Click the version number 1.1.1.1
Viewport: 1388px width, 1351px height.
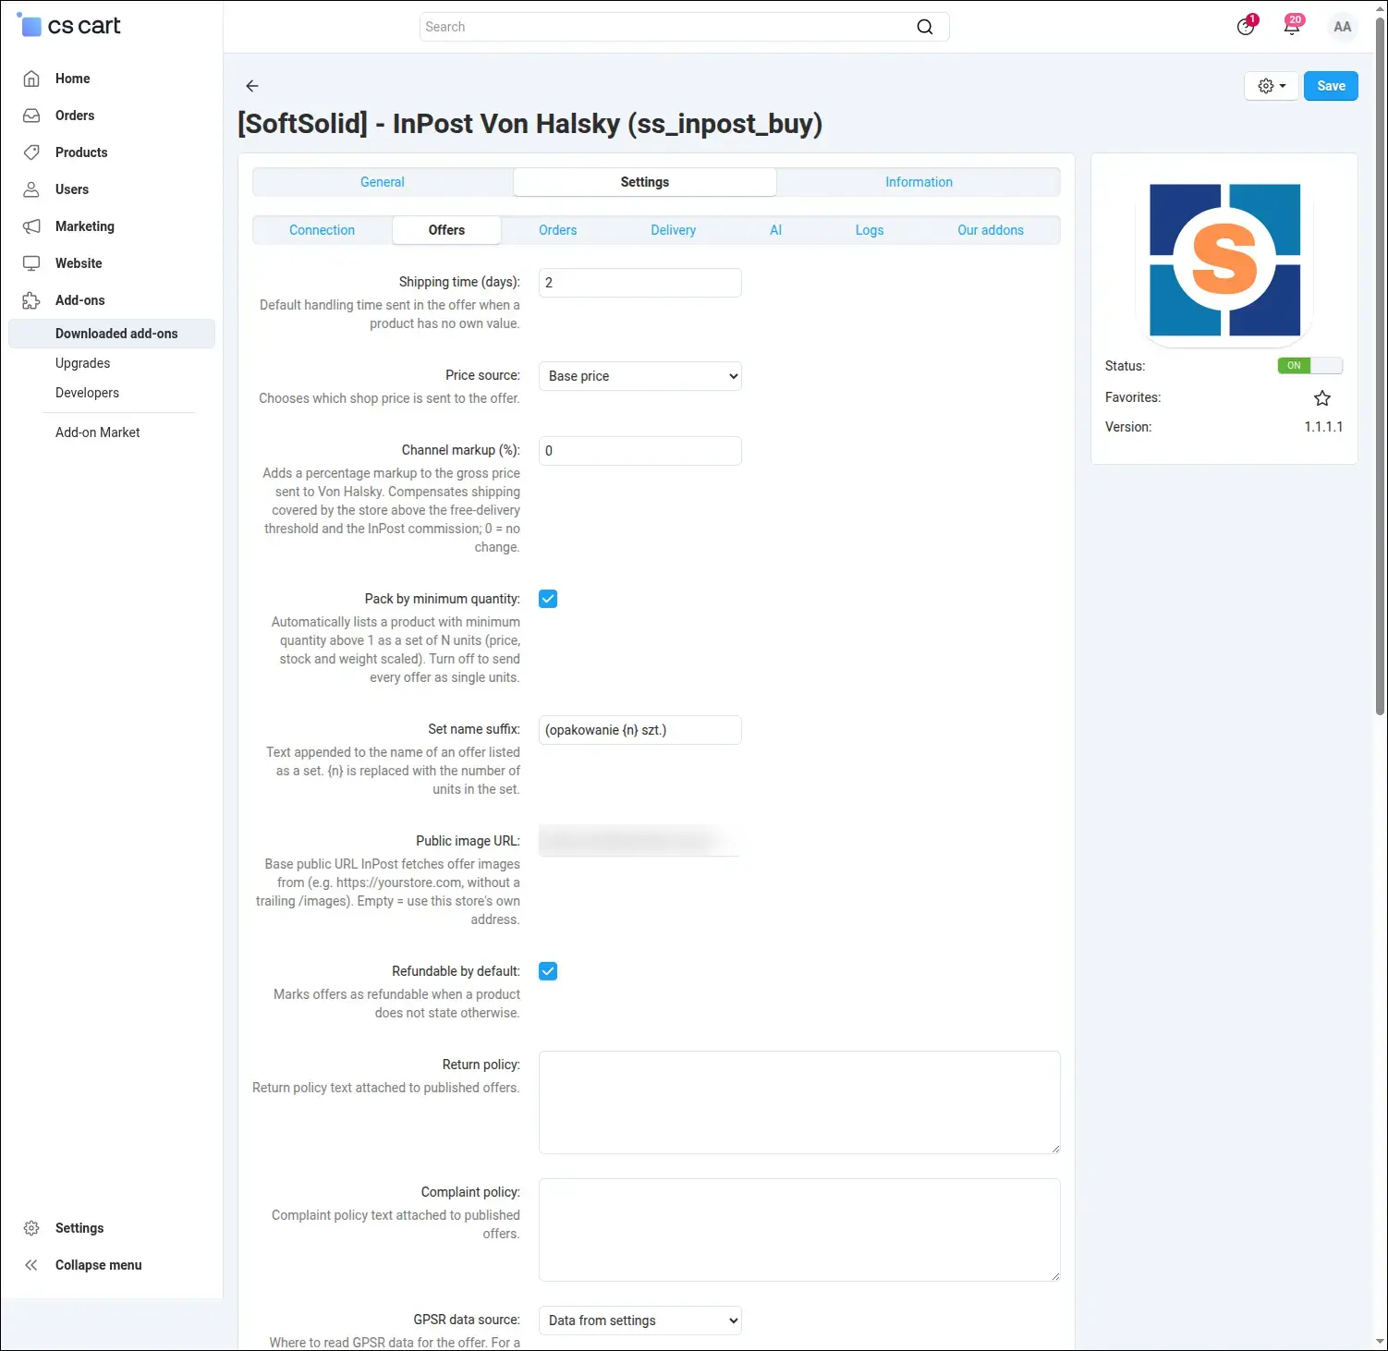(1323, 427)
